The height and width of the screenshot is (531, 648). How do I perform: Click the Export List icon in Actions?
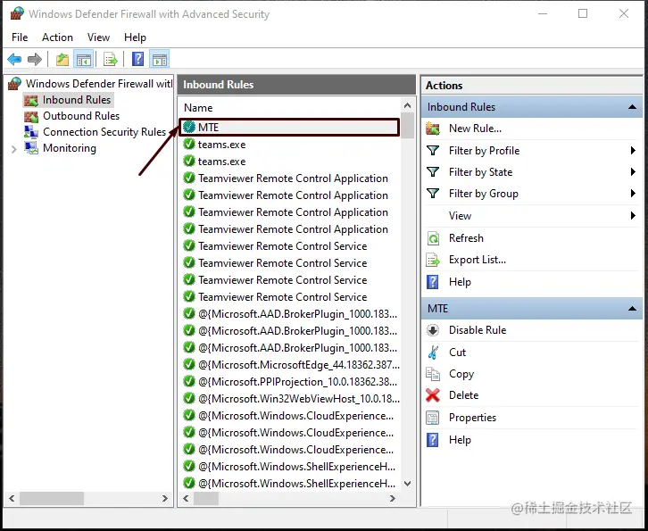coord(433,260)
